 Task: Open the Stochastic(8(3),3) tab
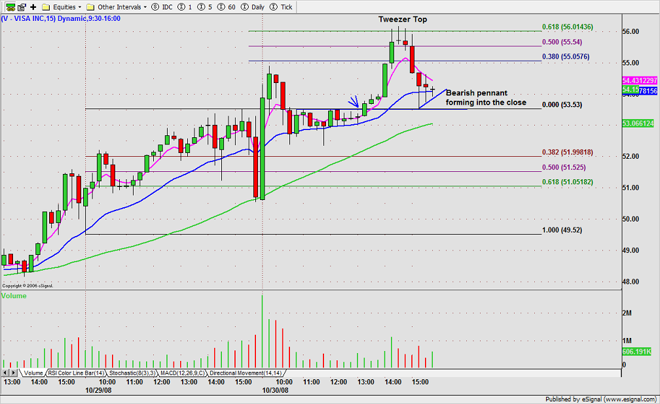pyautogui.click(x=132, y=373)
